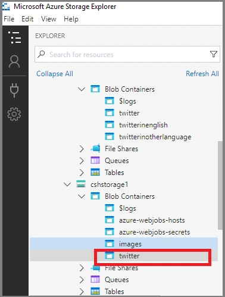Open the Edit menu
This screenshot has width=225, height=297.
(x=27, y=19)
